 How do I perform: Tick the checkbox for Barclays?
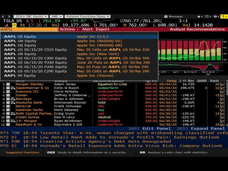(x=8, y=99)
